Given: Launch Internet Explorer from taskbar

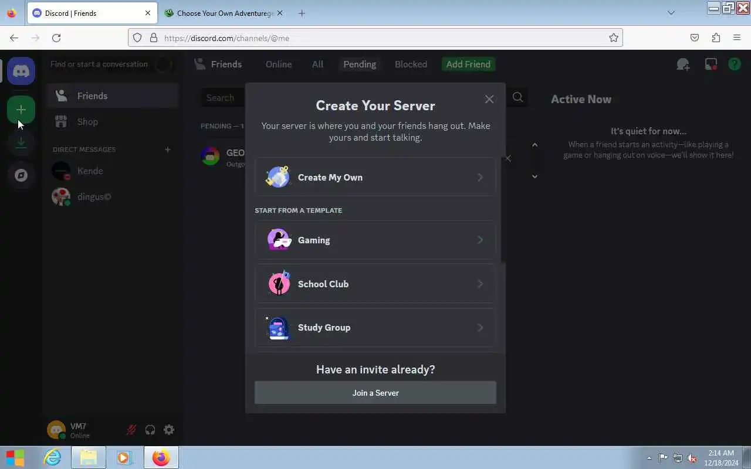Looking at the screenshot, I should coord(53,458).
